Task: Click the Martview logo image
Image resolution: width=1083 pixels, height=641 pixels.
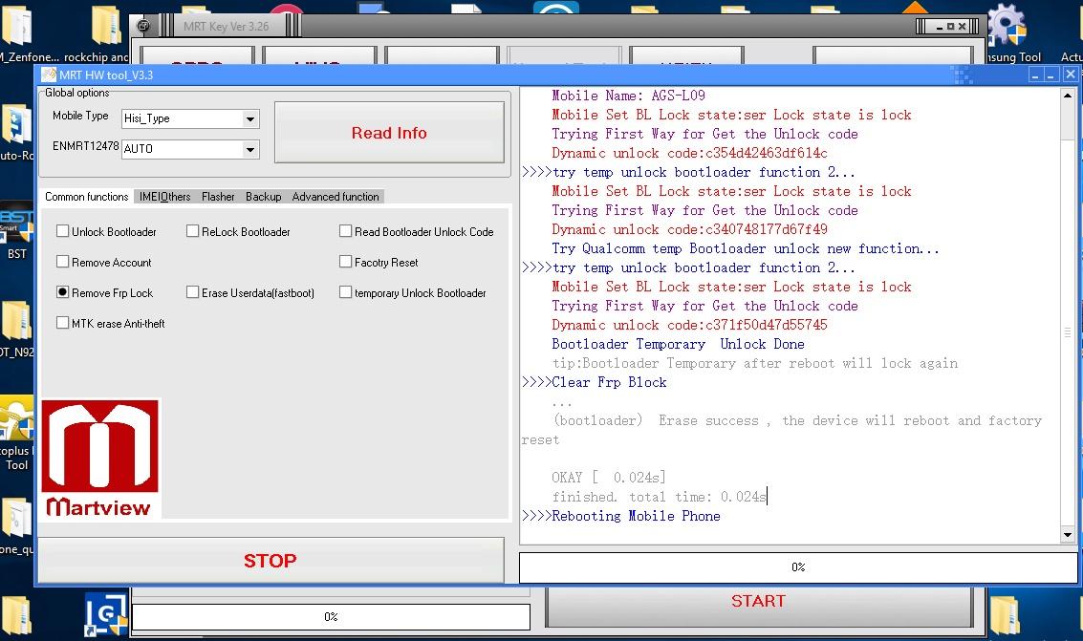Action: pos(100,459)
